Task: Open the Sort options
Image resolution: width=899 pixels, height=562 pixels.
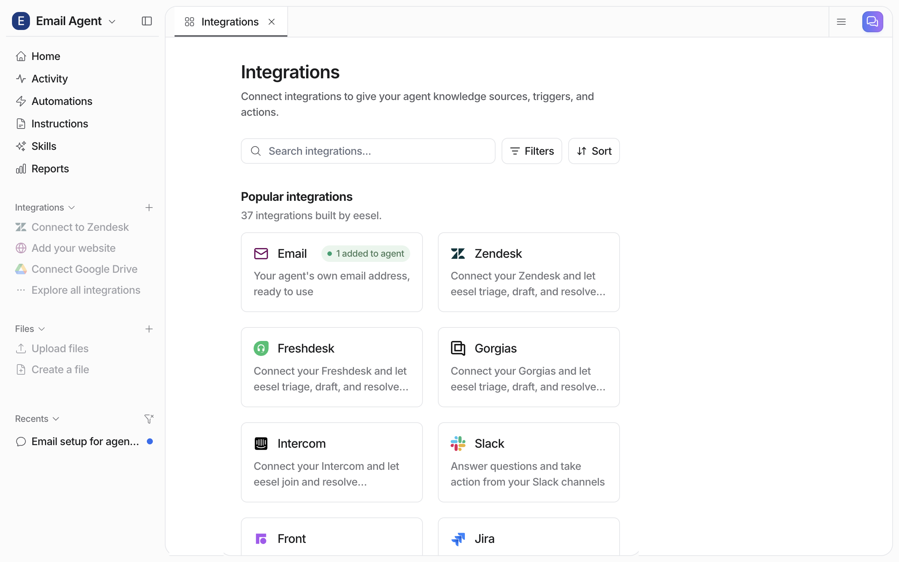Action: [594, 151]
